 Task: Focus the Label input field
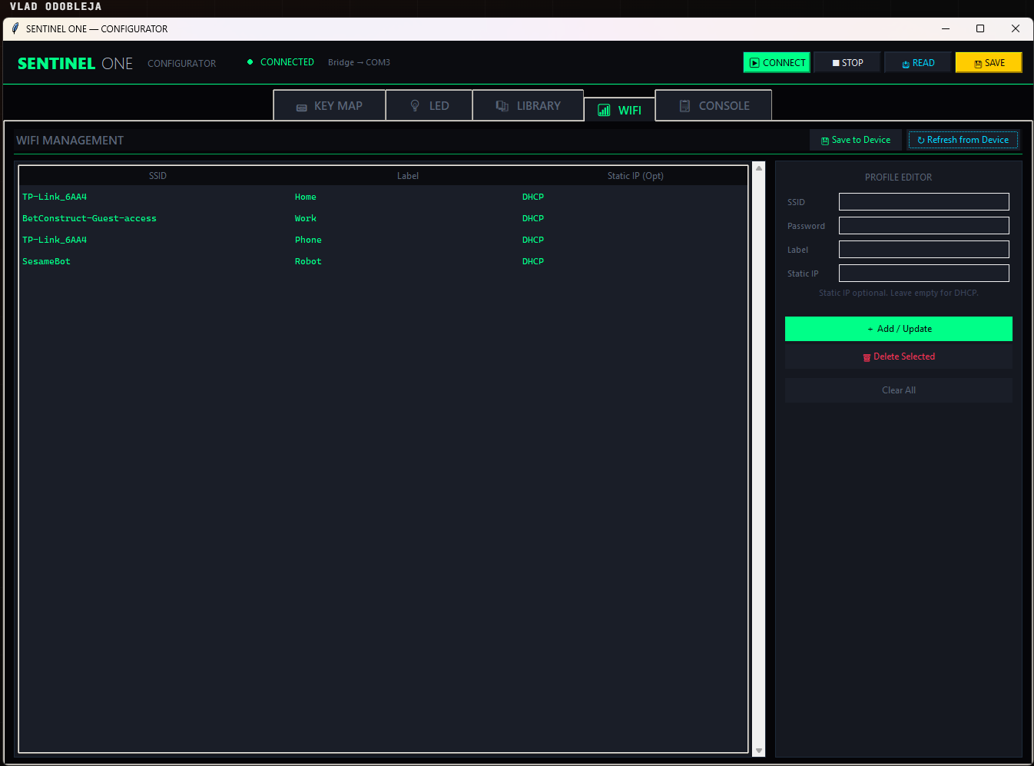(924, 250)
